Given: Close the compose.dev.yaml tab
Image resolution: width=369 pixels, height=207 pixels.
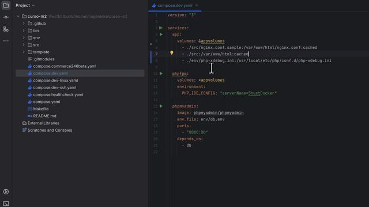Looking at the screenshot, I should 197,5.
